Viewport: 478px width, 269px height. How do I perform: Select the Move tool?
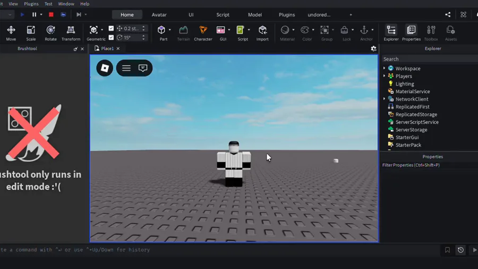click(11, 33)
